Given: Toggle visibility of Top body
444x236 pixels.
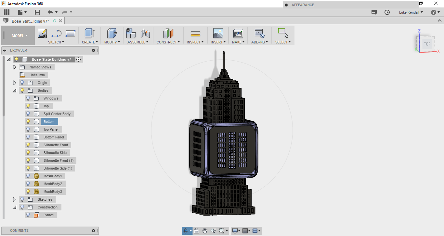Looking at the screenshot, I should [x=28, y=106].
